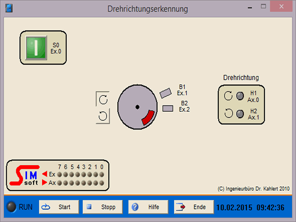Screen dimensions: 296x222
Task: Click the RUN status LED
Action: pyautogui.click(x=12, y=207)
